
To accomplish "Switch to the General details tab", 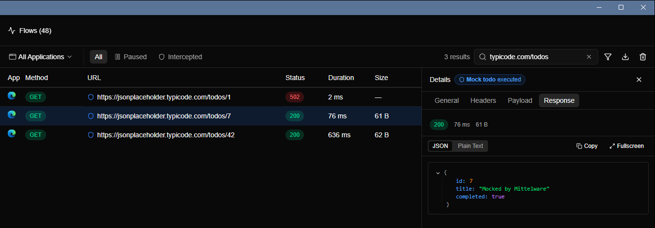I will coord(447,100).
